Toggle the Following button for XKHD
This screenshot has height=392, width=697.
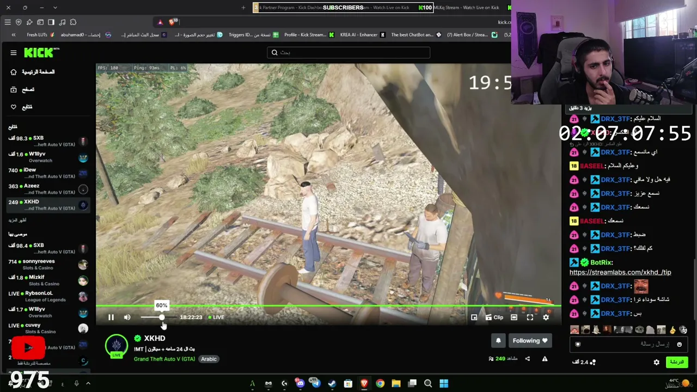530,341
